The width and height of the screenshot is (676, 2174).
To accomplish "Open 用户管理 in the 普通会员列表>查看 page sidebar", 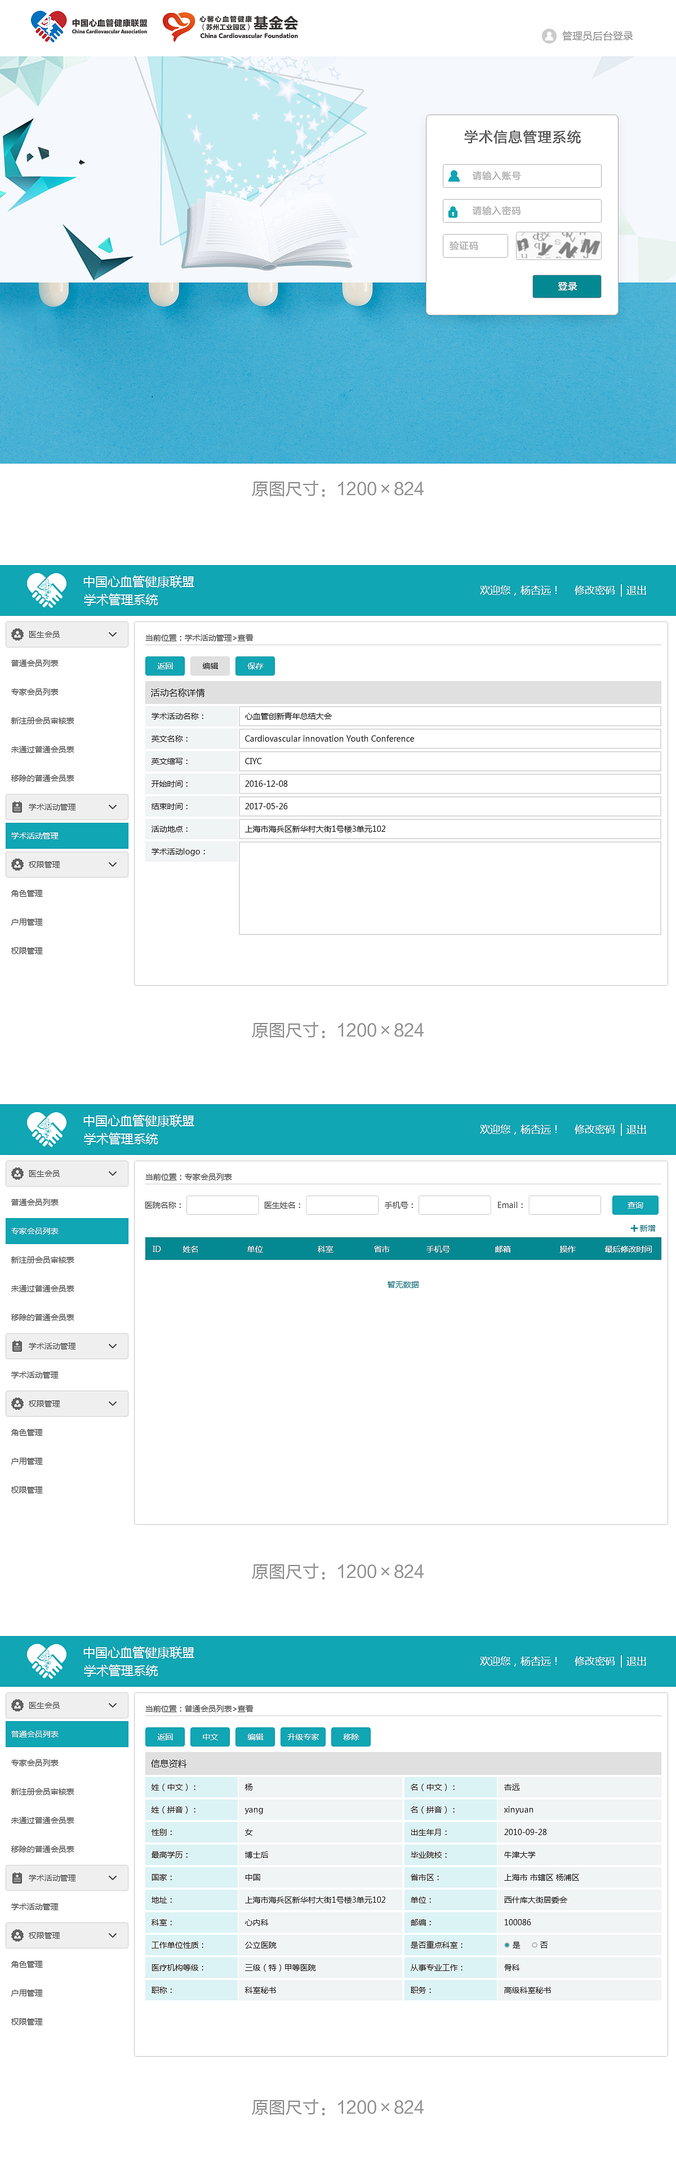I will click(26, 1992).
